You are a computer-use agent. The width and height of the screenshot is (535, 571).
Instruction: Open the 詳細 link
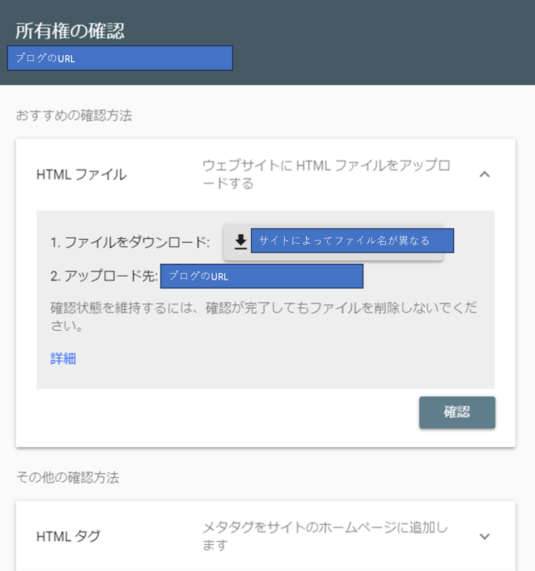63,359
